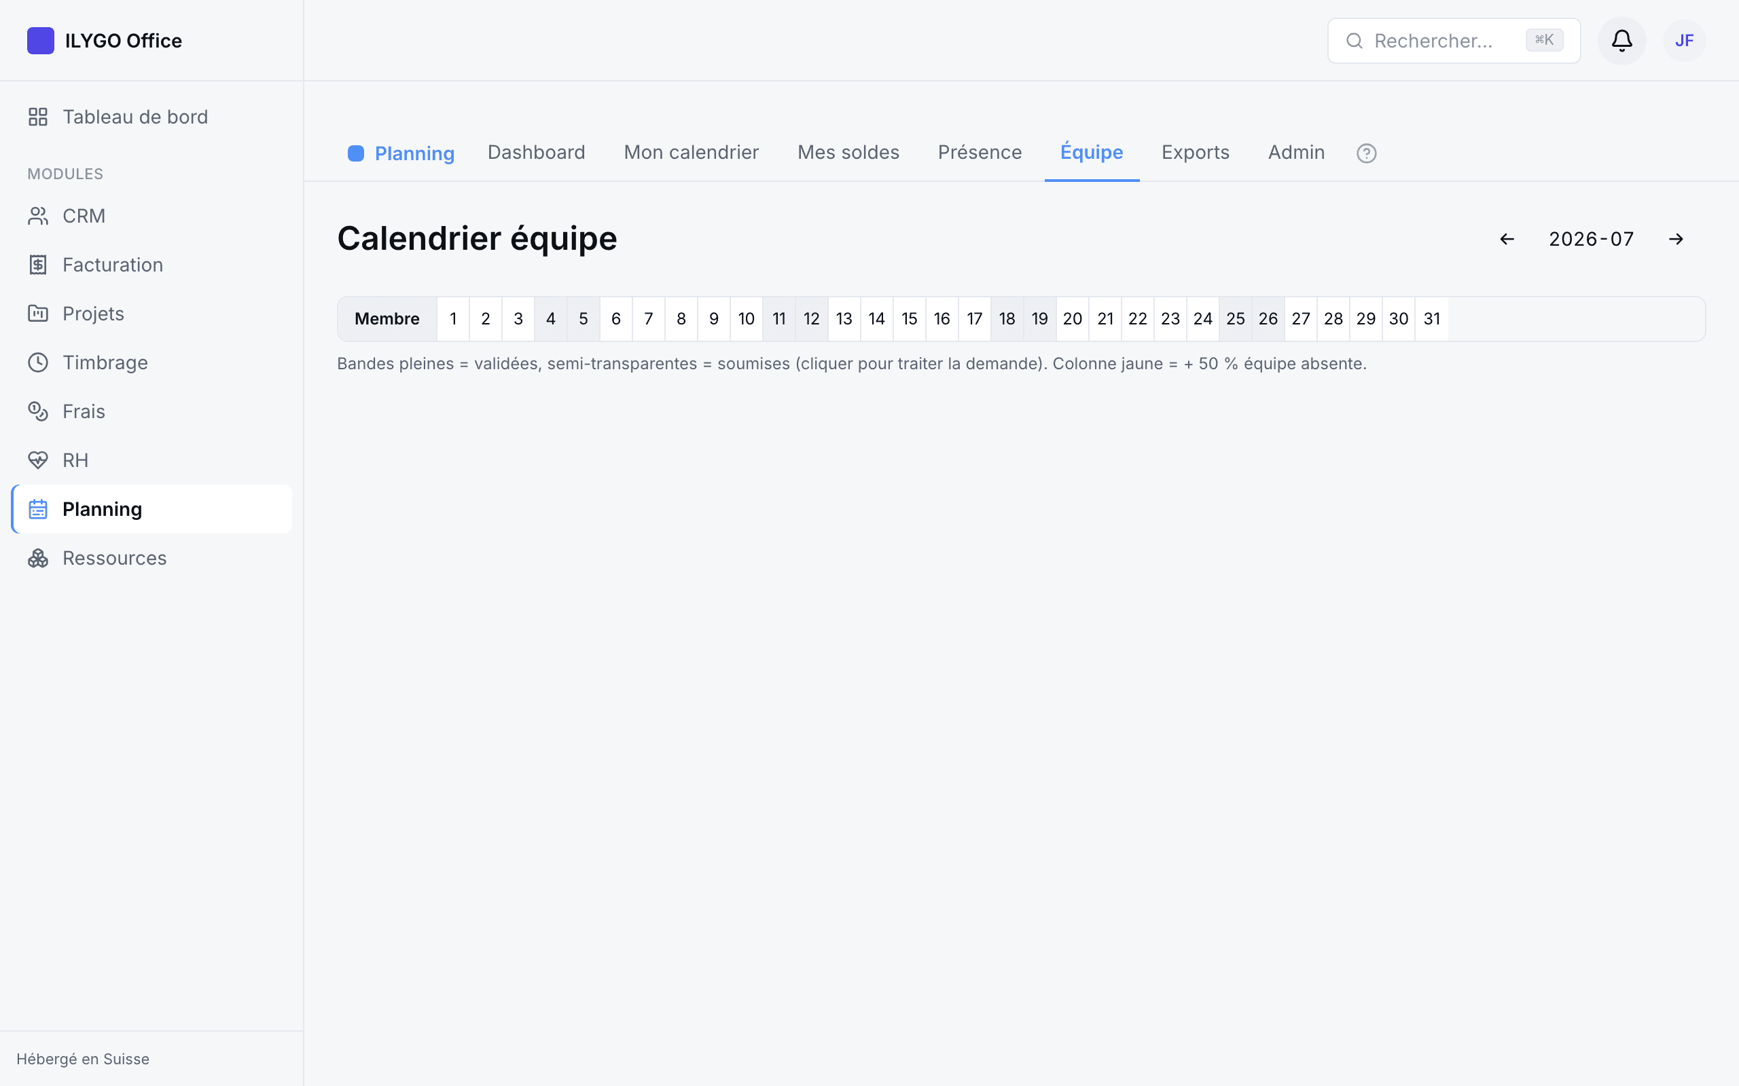Click the Timbrage clock icon
This screenshot has height=1086, width=1739.
(38, 362)
